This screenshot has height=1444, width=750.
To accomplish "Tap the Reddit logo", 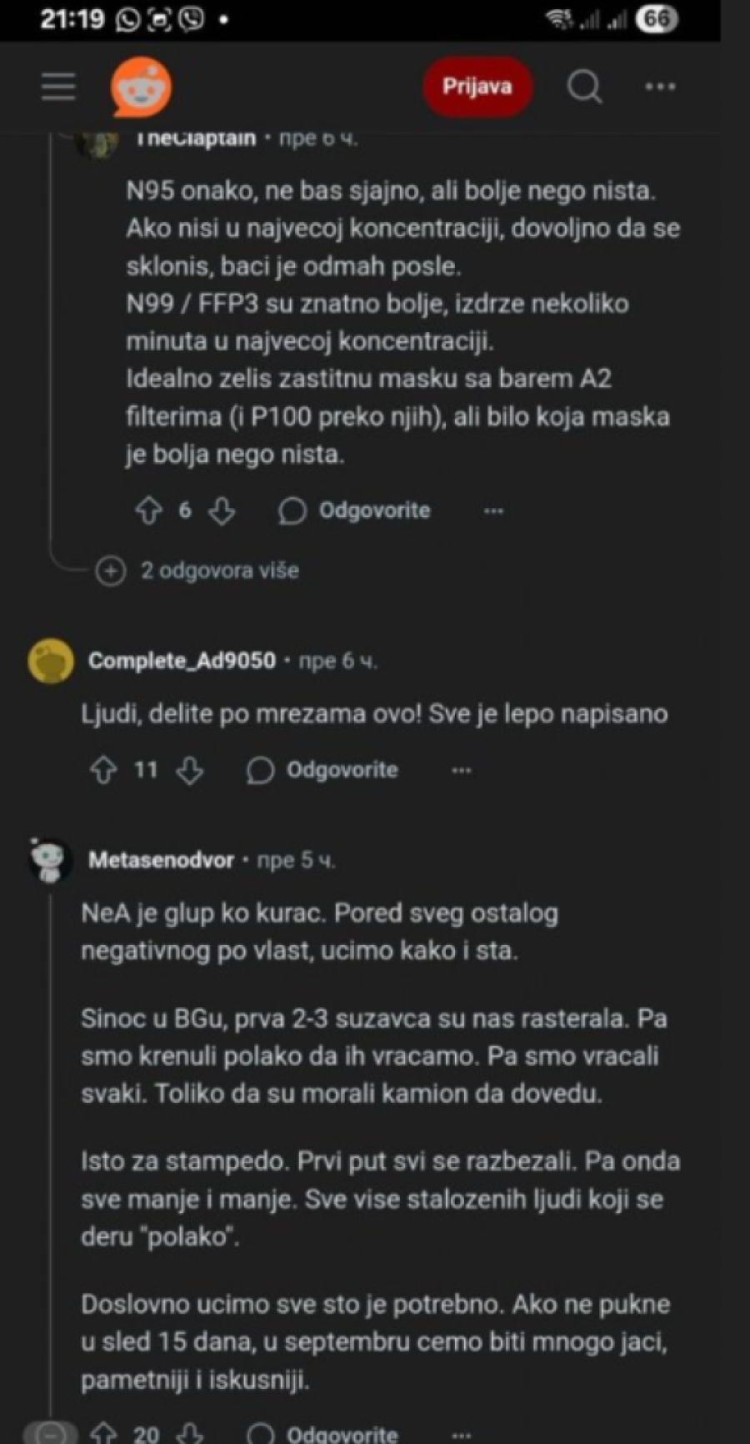I will click(141, 87).
